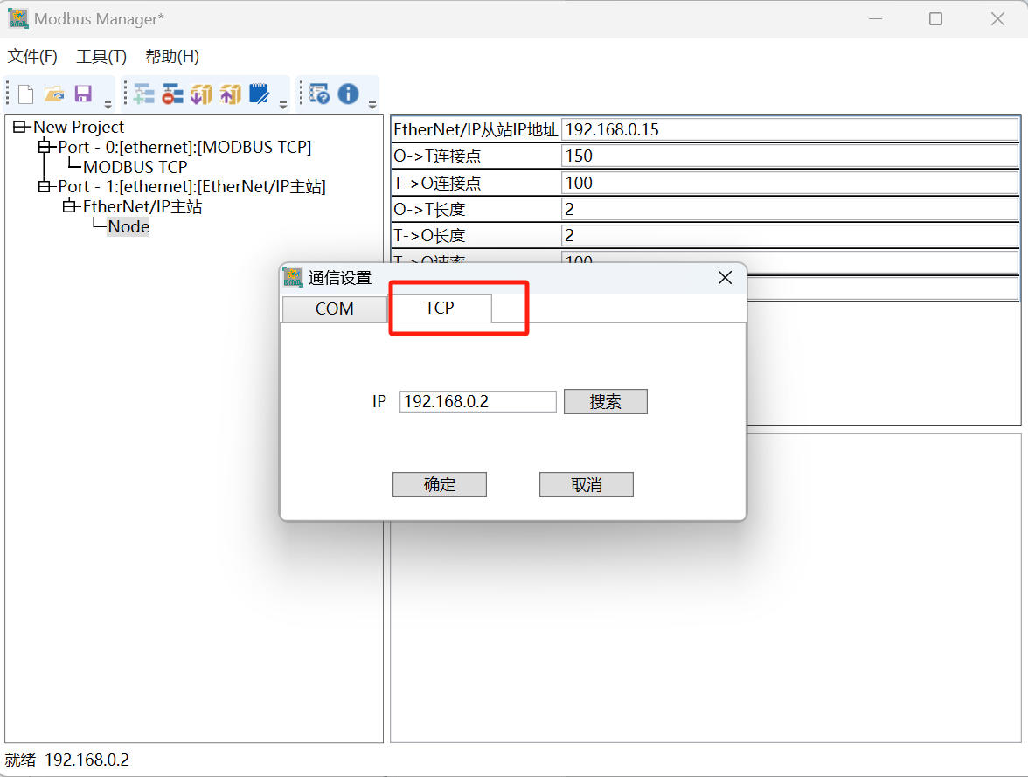Select Port - 0:[ethernet]:[MODBUS TCP] tree item
The image size is (1028, 777).
pos(185,147)
